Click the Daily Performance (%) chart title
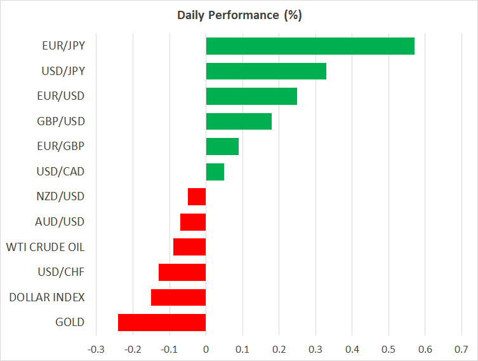Viewport: 478px width, 361px height. tap(239, 15)
